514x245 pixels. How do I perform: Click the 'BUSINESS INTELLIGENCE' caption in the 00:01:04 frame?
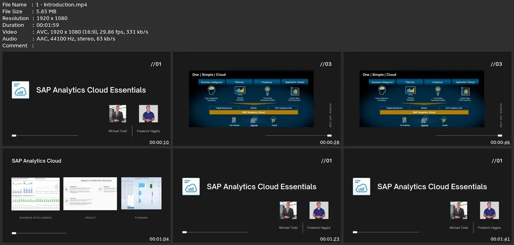tap(36, 218)
